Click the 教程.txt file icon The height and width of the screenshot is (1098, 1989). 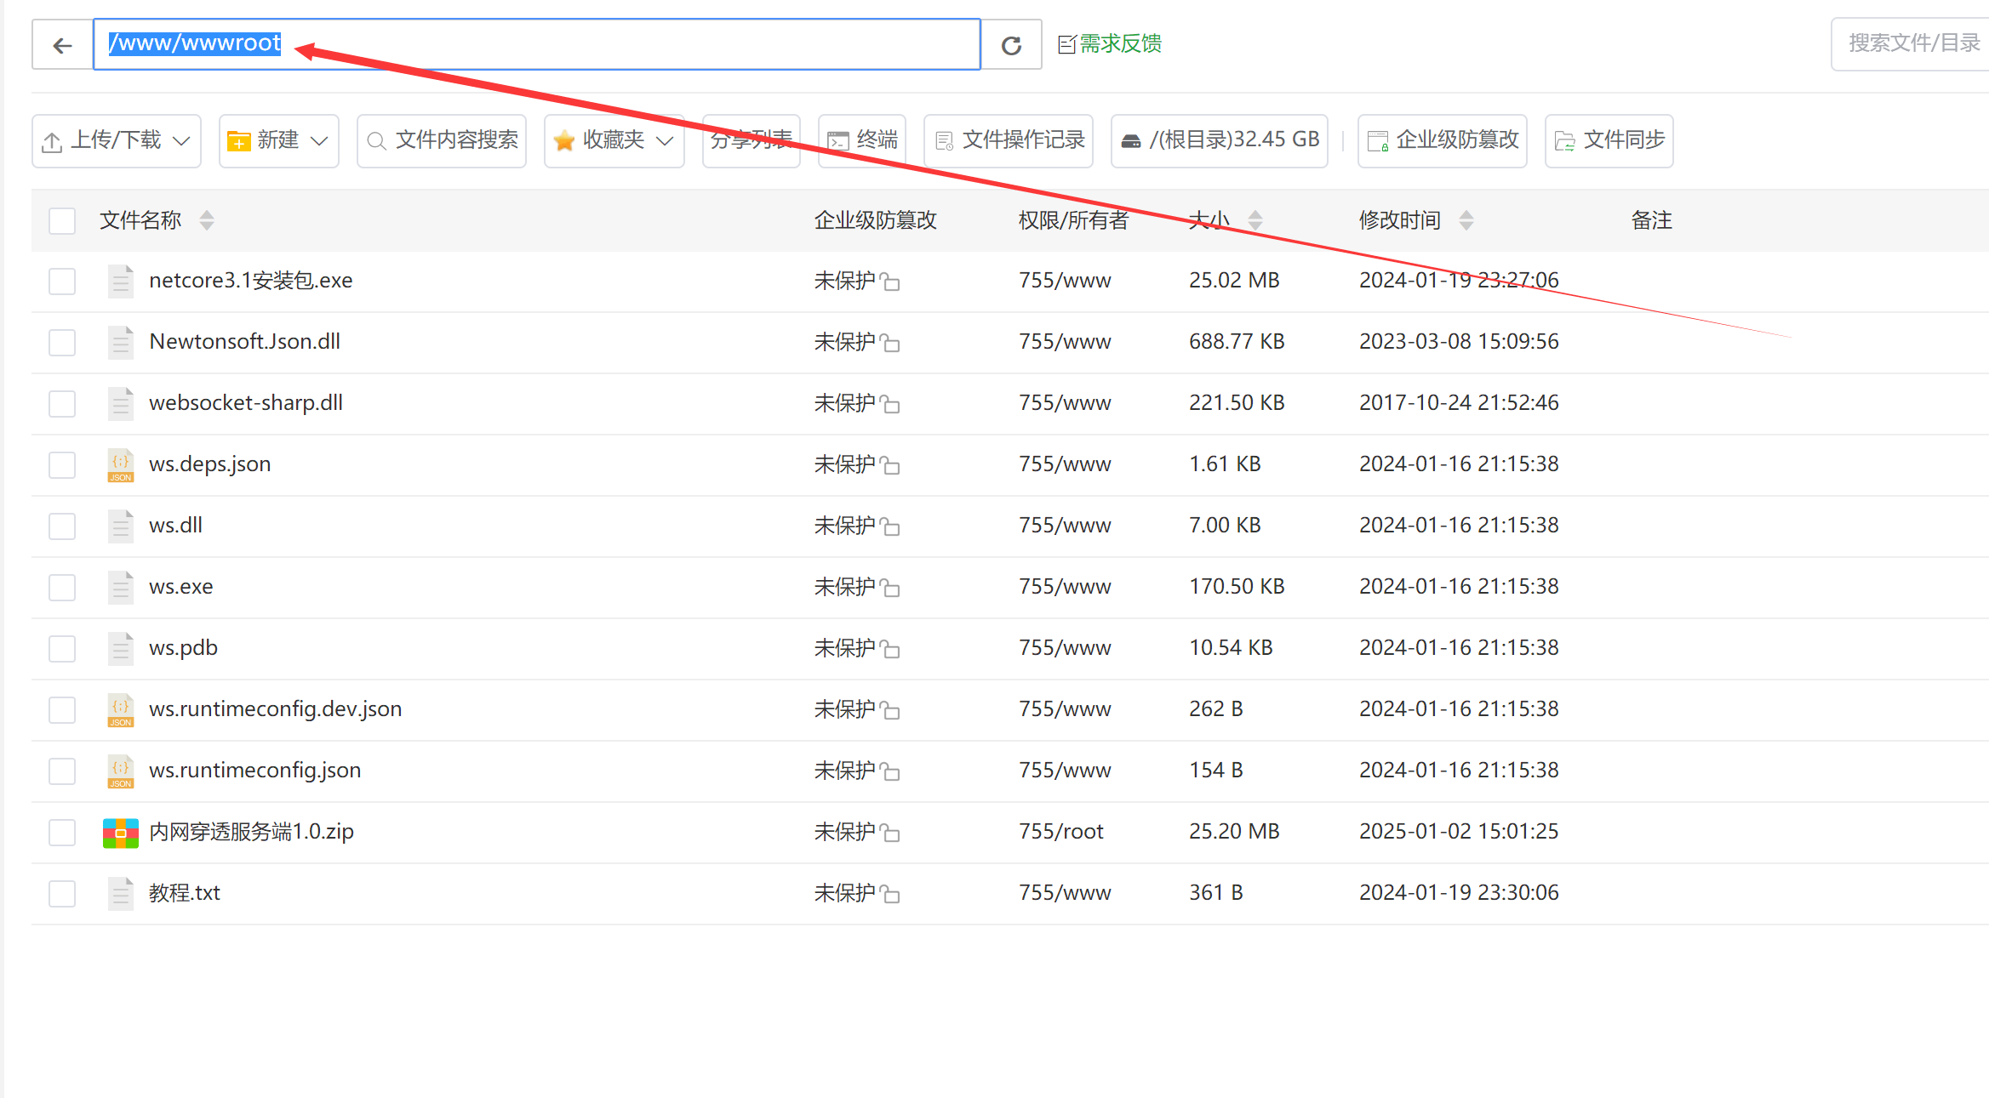pos(121,894)
